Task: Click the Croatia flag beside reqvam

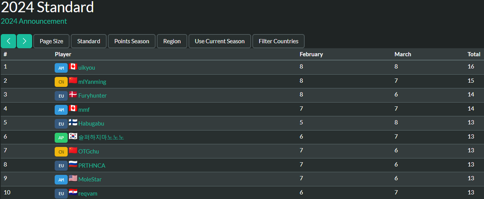Action: 73,192
